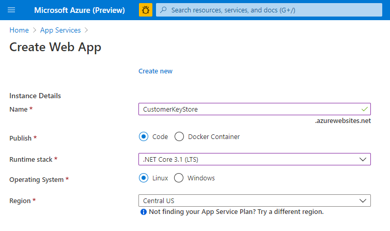Open the hamburger portal menu
390x231 pixels.
[11, 10]
